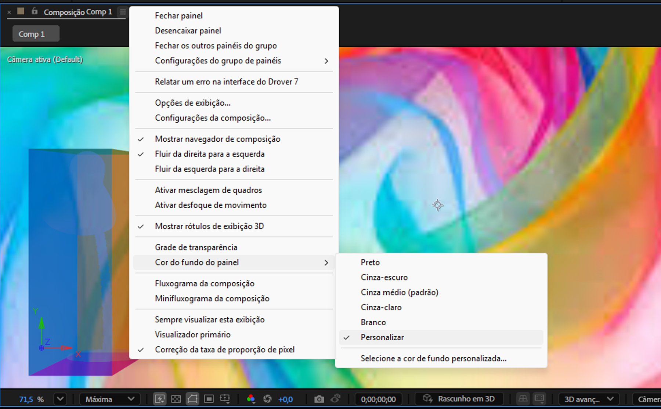
Task: Click the Rascunho em 3D button
Action: (x=459, y=399)
